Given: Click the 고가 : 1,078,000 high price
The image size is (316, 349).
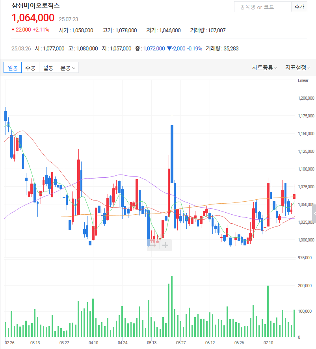Looking at the screenshot, I should pos(120,30).
